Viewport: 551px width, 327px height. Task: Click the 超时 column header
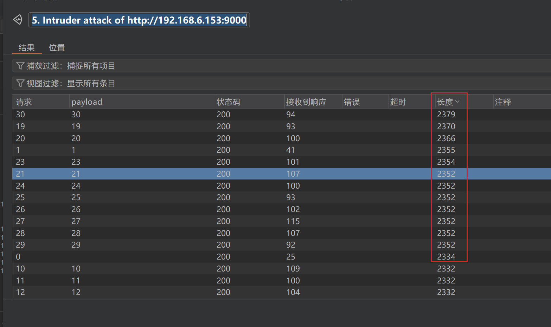398,102
